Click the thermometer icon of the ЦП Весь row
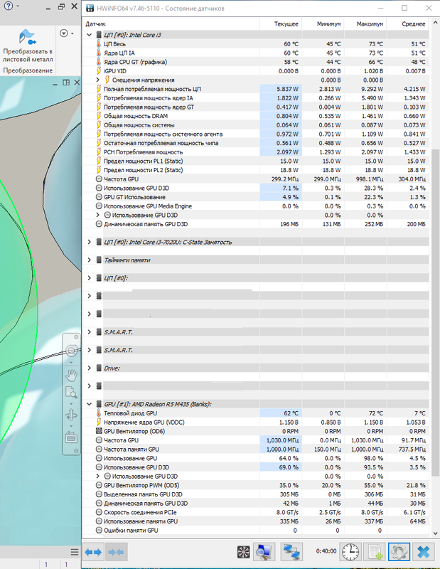 point(99,44)
